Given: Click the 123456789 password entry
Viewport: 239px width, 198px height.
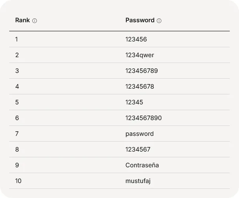Looking at the screenshot, I should tap(141, 71).
